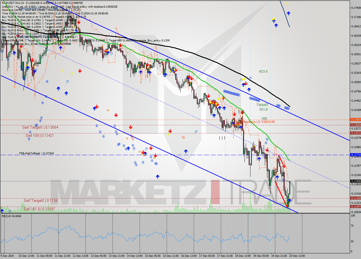Viewport: 361px width, 259px height.
Task: Click the red 0.13421 price tag
Action: (355, 133)
